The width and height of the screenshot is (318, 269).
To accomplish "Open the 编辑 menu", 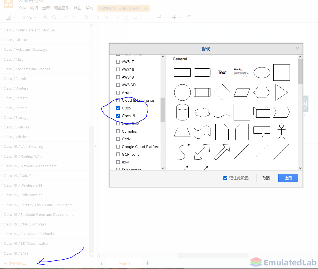I will coord(34,8).
